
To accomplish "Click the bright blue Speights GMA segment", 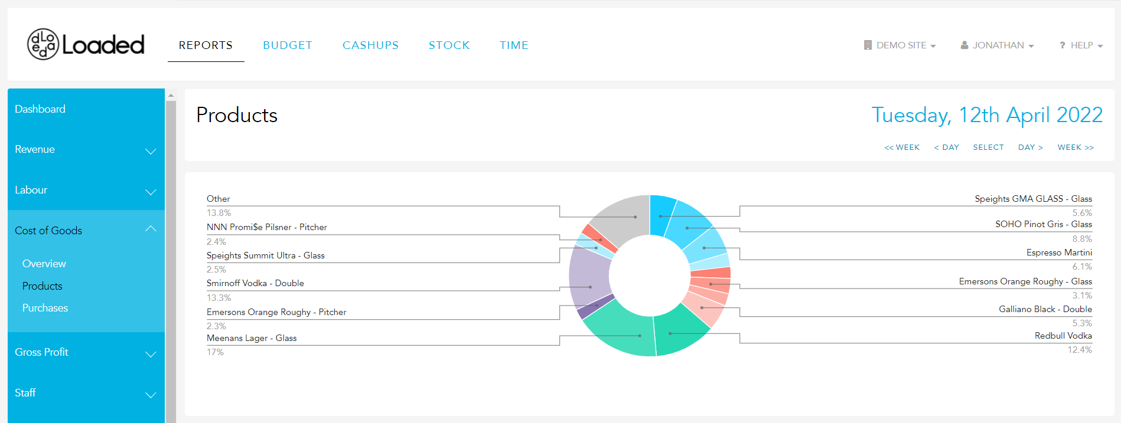I will click(661, 214).
